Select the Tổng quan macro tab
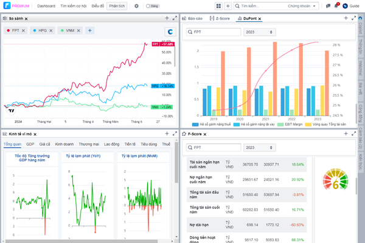365x243 pixels. tap(12, 144)
